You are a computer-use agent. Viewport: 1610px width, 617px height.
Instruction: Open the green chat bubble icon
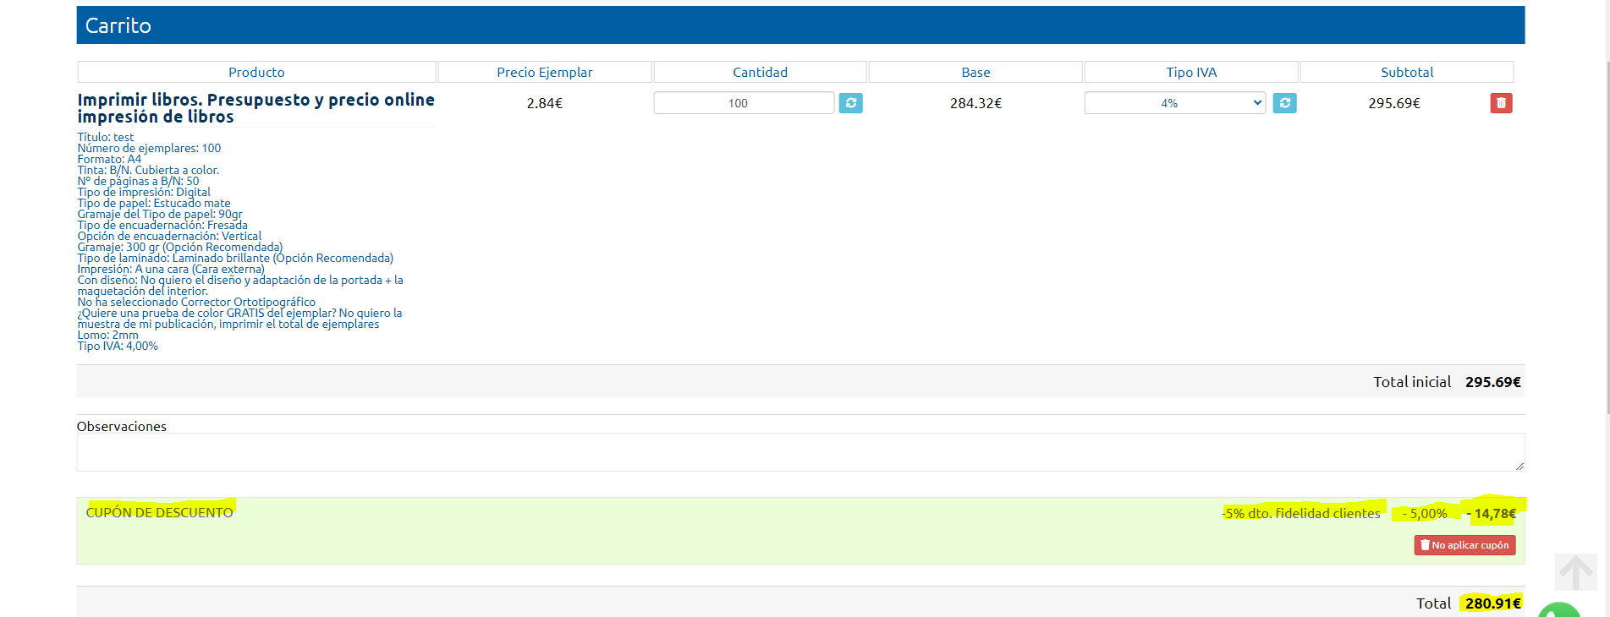coord(1559,610)
